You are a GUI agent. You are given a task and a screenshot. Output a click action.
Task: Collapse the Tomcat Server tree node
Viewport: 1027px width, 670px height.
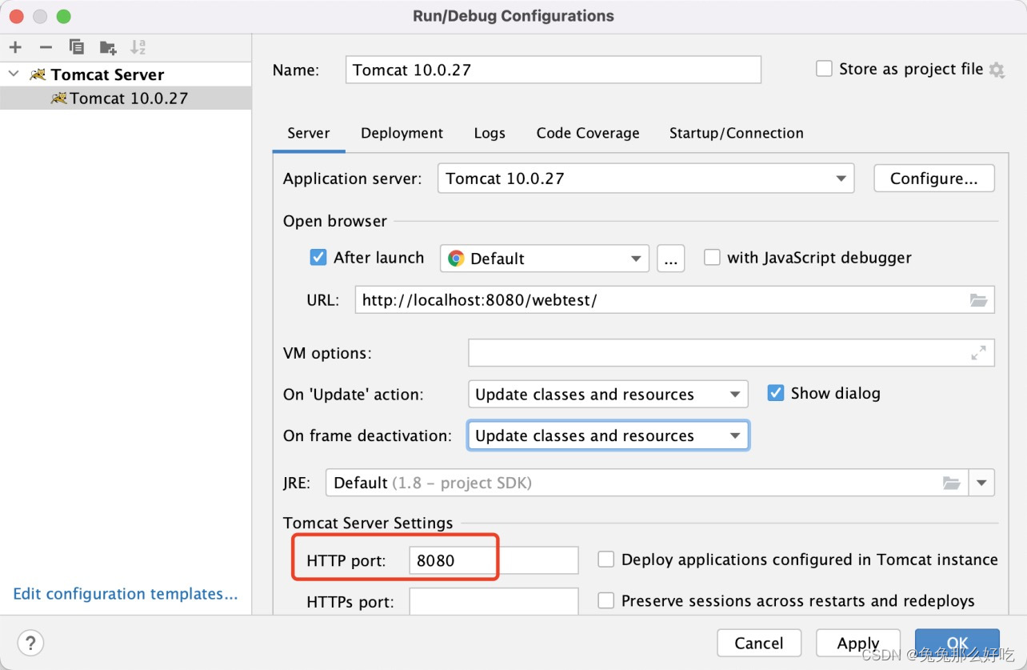click(14, 74)
